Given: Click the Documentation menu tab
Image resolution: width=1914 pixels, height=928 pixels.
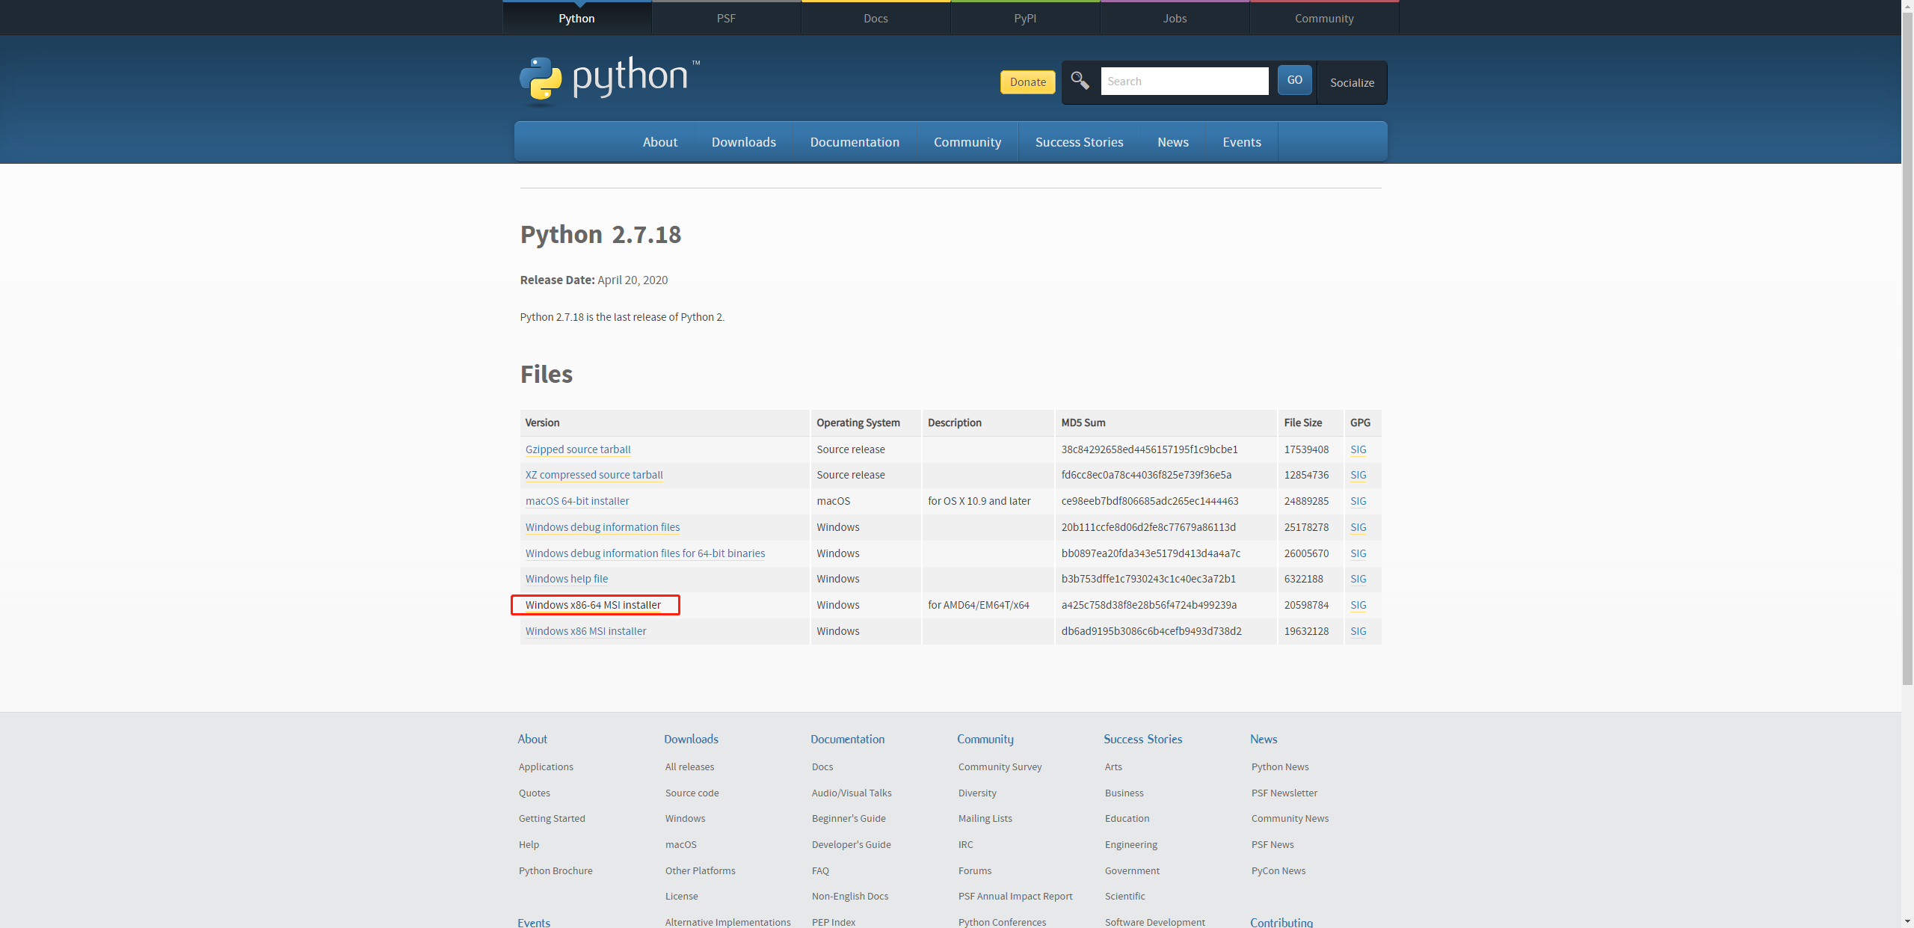Looking at the screenshot, I should point(855,141).
